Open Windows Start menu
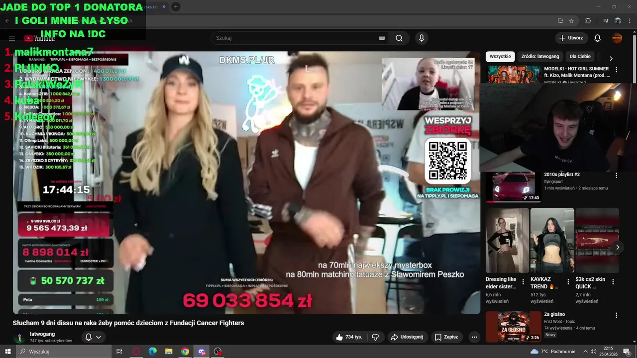The height and width of the screenshot is (358, 637). click(x=7, y=352)
